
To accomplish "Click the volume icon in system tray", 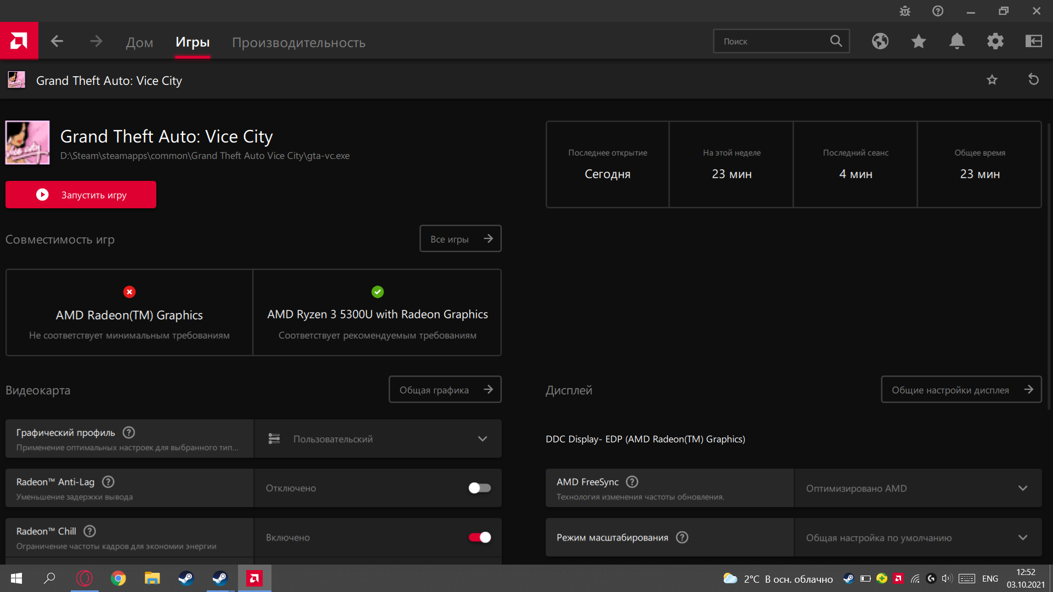I will (x=947, y=579).
